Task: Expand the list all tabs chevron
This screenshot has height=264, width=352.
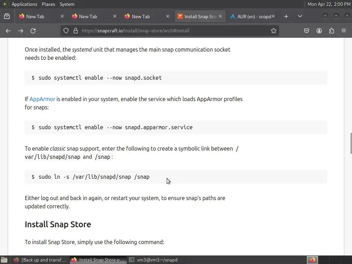Action: pos(300,16)
